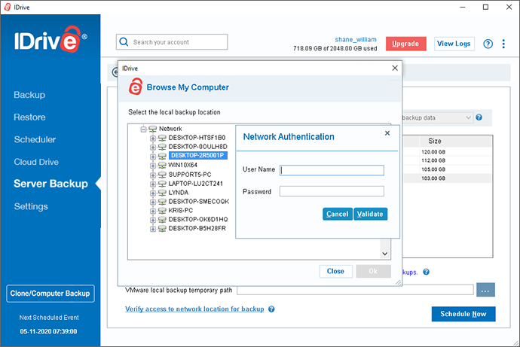The image size is (520, 347).
Task: Click the Network computer icon in tree
Action: pos(152,129)
